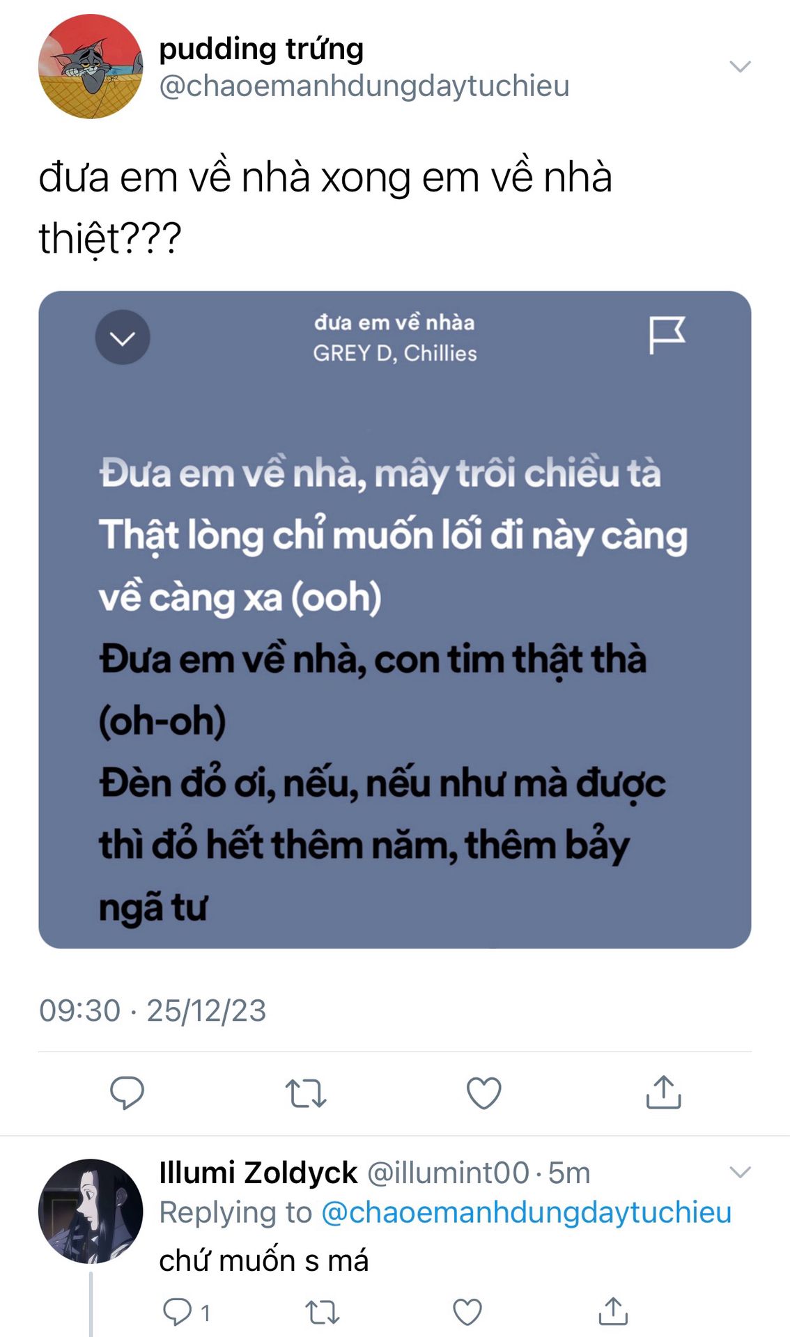Share Illumi Zoldyck's reply
The width and height of the screenshot is (790, 1337).
tap(613, 1311)
